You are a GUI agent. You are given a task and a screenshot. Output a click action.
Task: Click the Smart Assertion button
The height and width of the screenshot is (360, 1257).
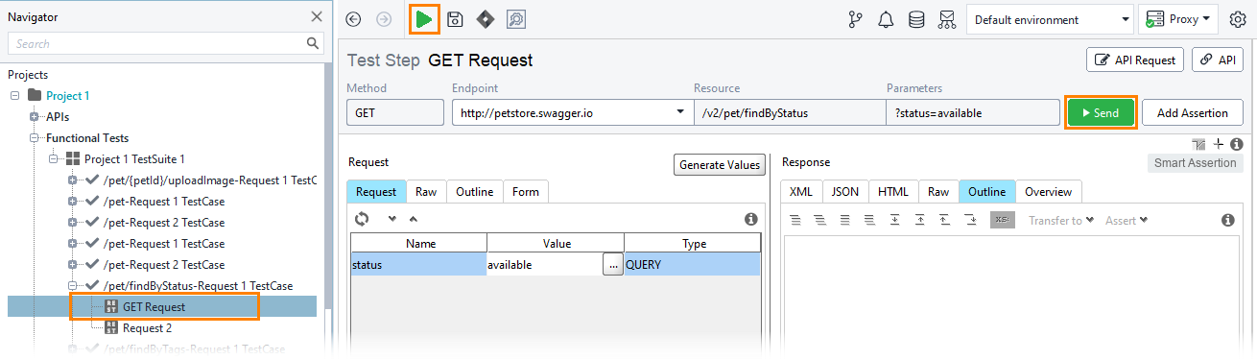click(x=1196, y=163)
